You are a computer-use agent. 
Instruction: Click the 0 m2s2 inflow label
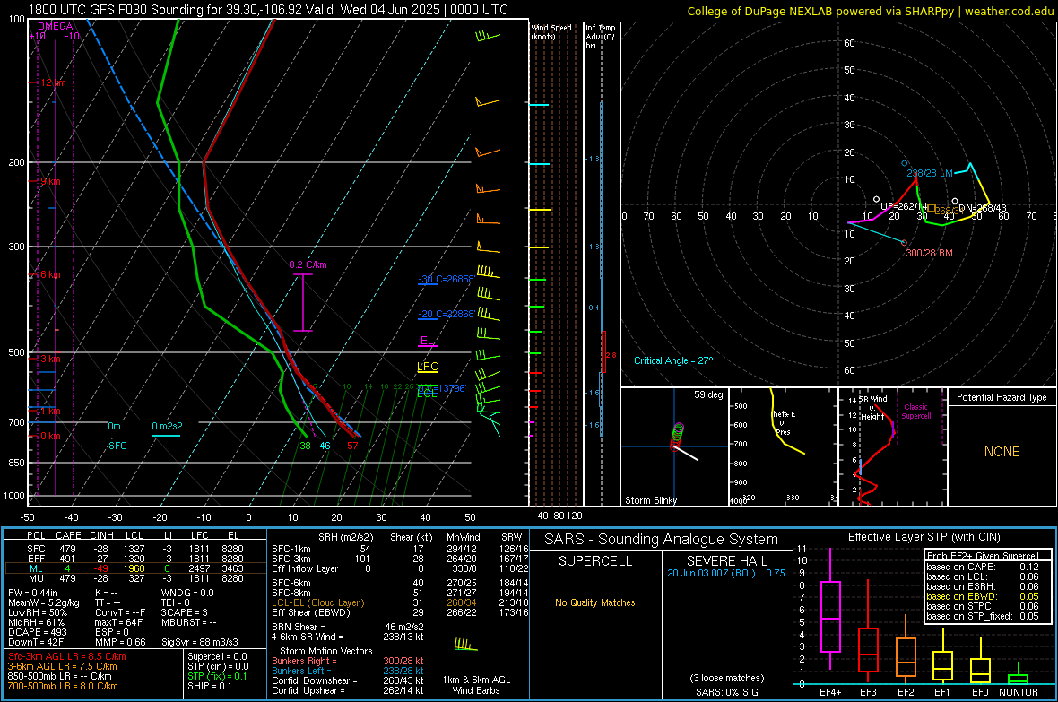point(167,426)
